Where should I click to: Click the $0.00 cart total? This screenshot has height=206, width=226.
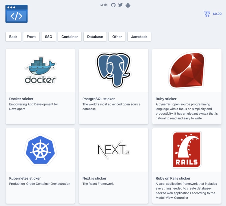[217, 14]
